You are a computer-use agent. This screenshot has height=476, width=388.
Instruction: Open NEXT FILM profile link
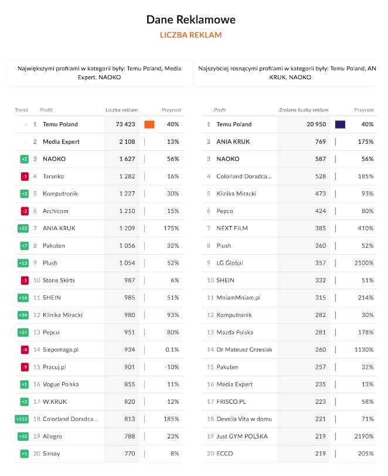pyautogui.click(x=232, y=228)
